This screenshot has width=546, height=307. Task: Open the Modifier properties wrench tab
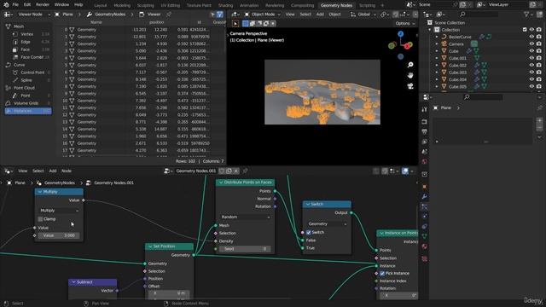click(424, 197)
